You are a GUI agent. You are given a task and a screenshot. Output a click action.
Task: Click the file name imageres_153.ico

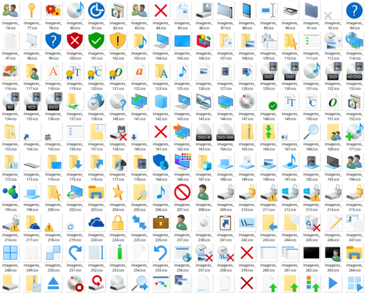tap(10, 147)
